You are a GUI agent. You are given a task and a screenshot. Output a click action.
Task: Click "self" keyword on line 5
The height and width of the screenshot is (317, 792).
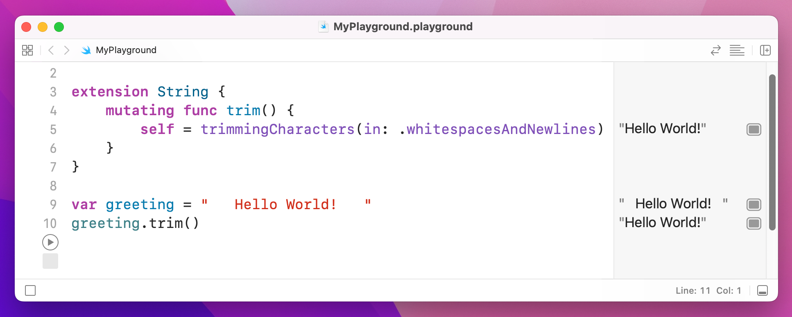157,129
